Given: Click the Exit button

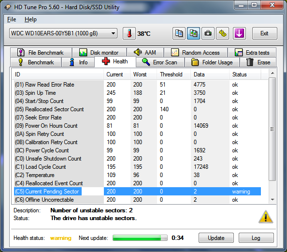Looking at the screenshot, I should click(x=264, y=33).
